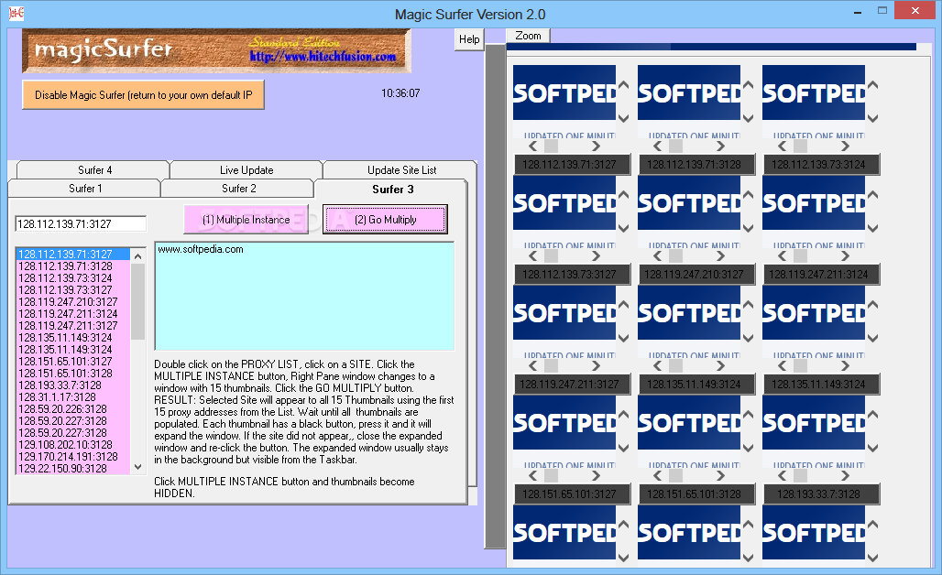Click the (1) Multiple Instance button
This screenshot has height=575, width=942.
click(246, 220)
